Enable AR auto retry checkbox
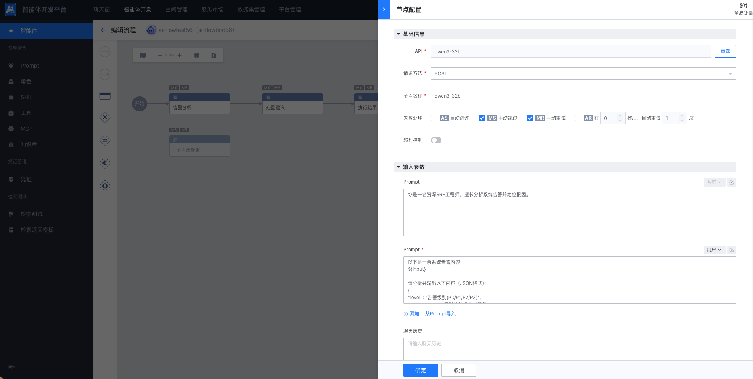Viewport: 753px width, 379px height. pos(578,118)
